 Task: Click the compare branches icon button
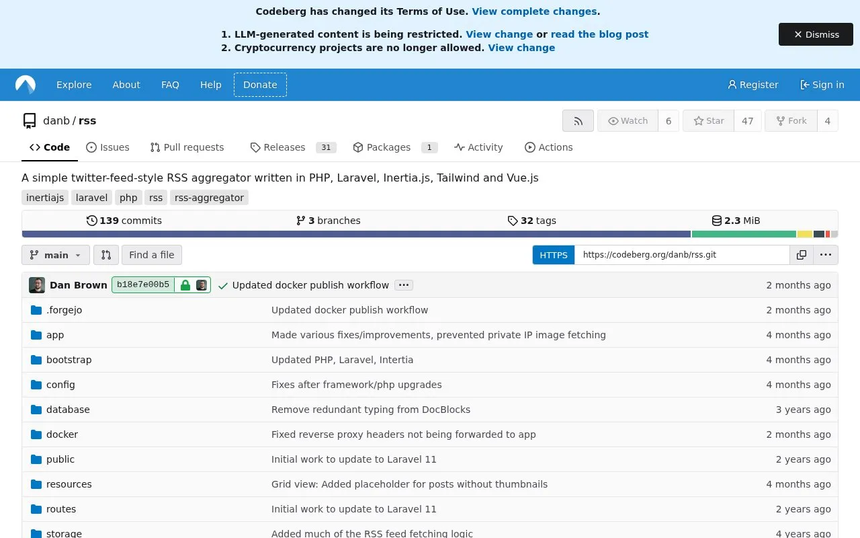tap(106, 255)
